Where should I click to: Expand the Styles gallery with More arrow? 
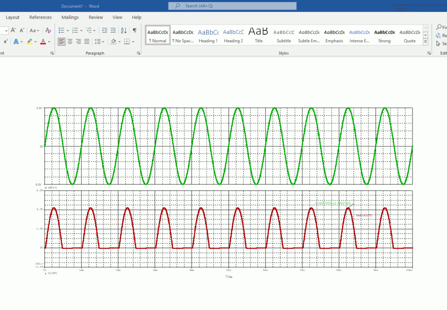point(425,42)
